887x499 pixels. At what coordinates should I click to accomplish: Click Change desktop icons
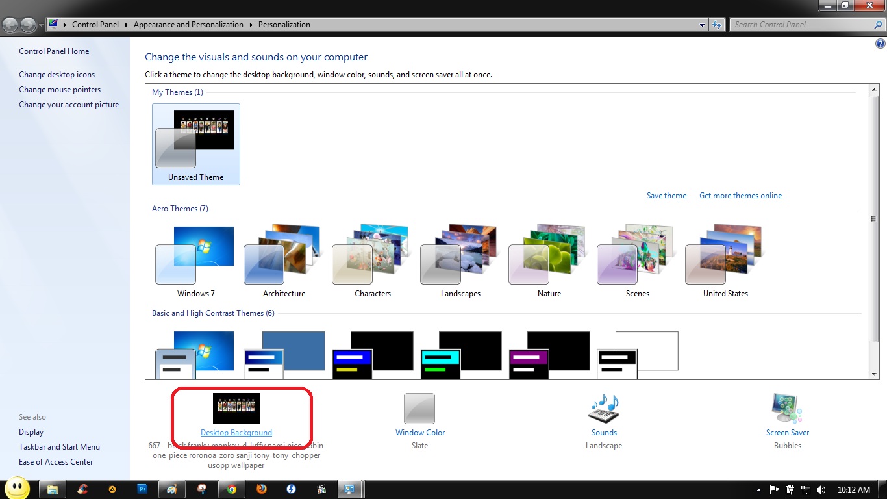(56, 75)
